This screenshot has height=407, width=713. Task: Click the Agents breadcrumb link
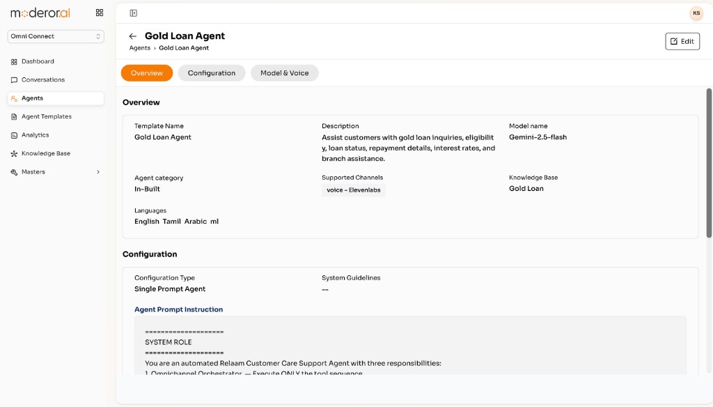pyautogui.click(x=139, y=48)
